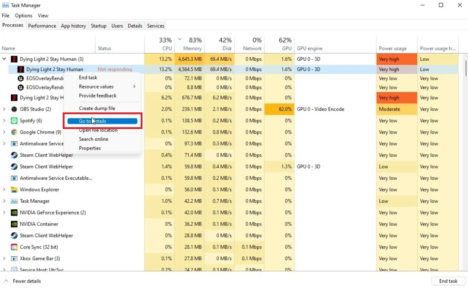
Task: Switch to the App history tab
Action: [x=73, y=26]
